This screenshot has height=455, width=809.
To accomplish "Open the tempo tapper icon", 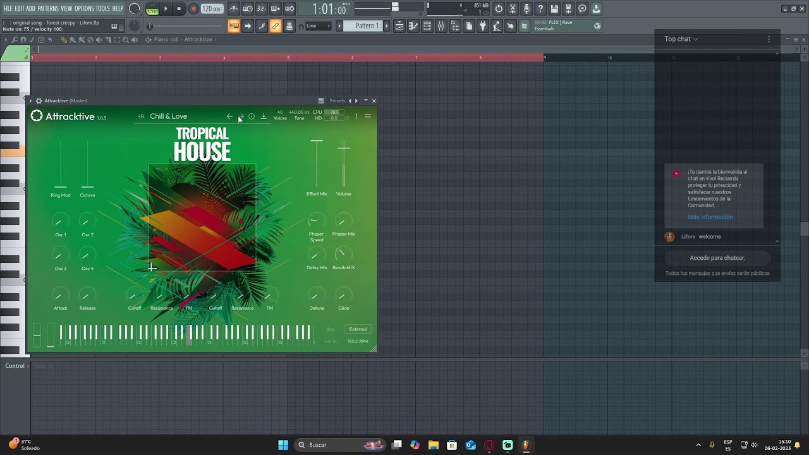I will 497,26.
